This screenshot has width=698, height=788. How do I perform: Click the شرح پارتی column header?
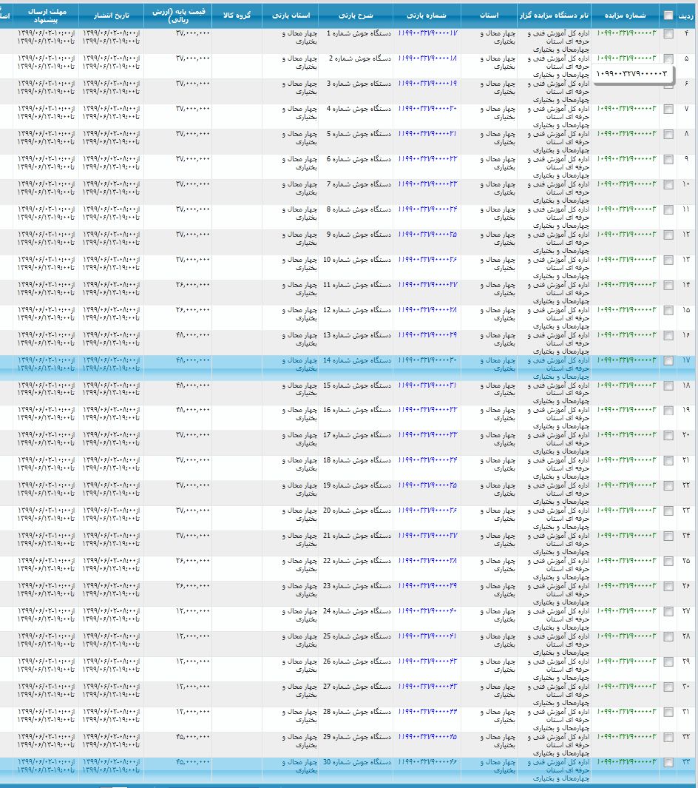point(356,15)
